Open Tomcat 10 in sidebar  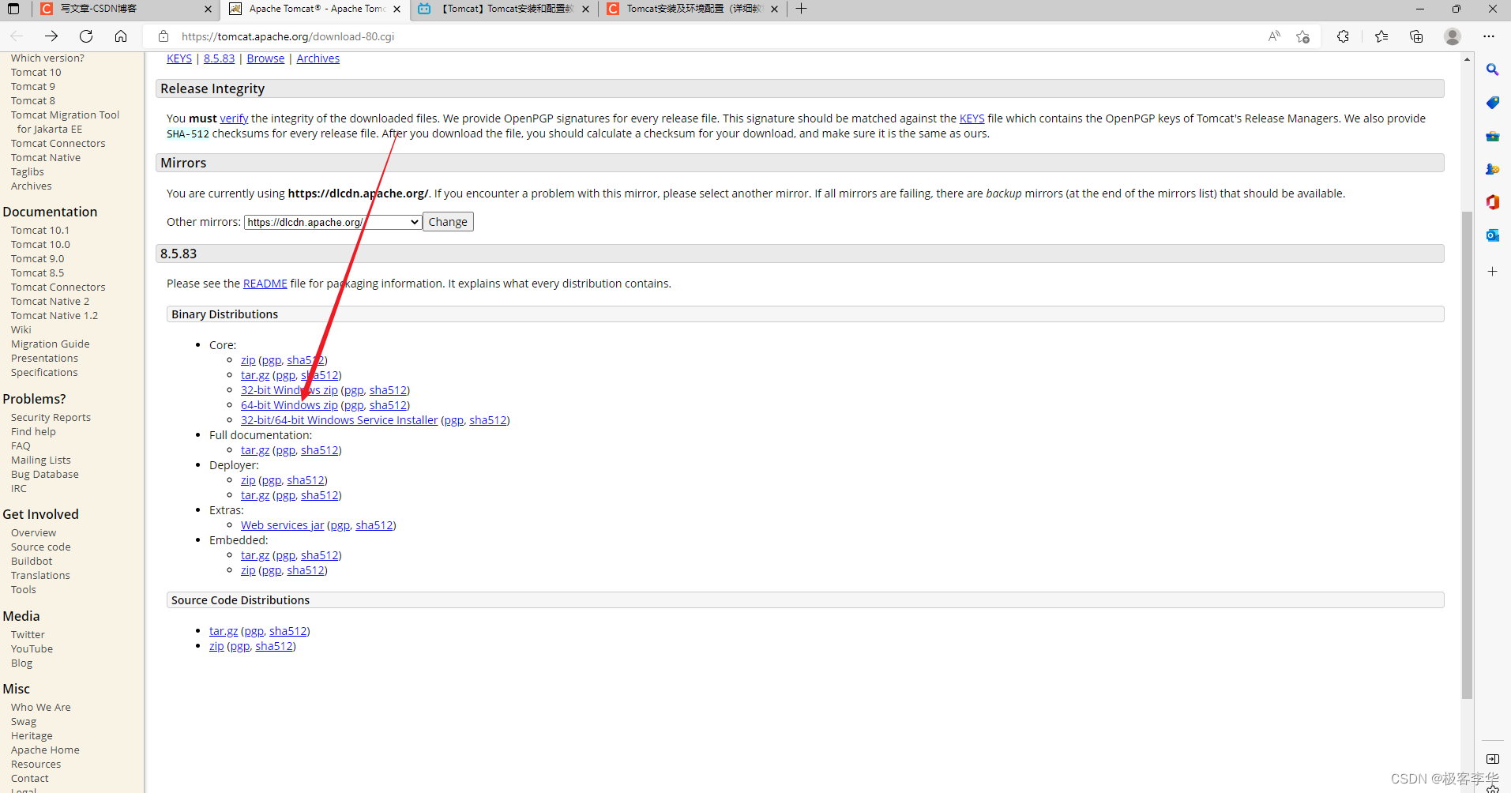pos(36,72)
